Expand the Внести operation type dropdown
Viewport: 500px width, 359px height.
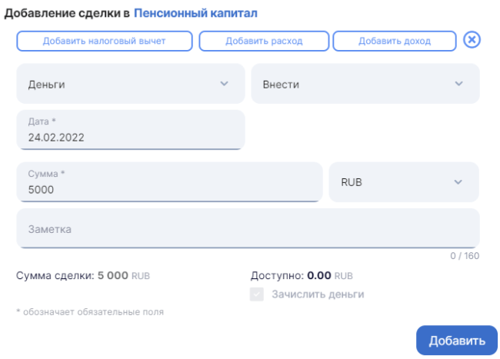point(354,84)
